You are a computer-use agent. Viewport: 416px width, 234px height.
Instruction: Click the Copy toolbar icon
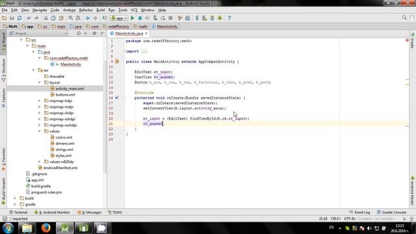[x=53, y=18]
